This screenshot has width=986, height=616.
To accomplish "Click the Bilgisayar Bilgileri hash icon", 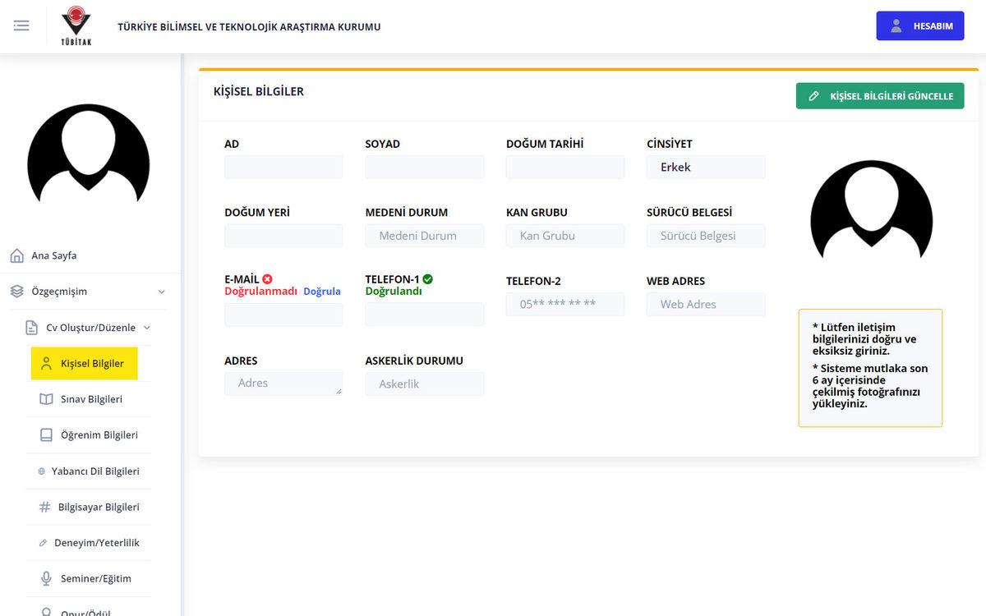I will pos(44,507).
